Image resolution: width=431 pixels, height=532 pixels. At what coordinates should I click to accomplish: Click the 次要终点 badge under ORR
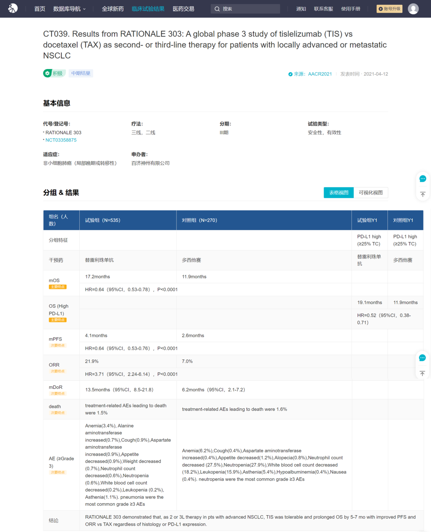[58, 371]
